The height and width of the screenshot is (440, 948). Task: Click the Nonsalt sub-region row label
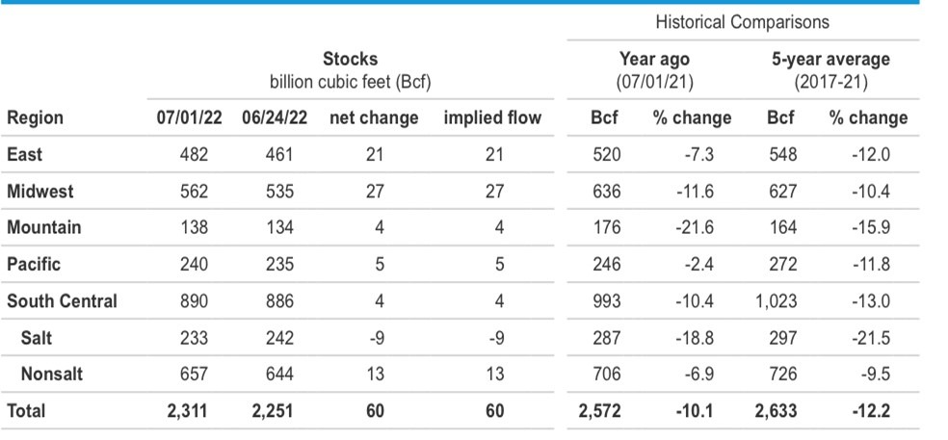[x=54, y=375]
